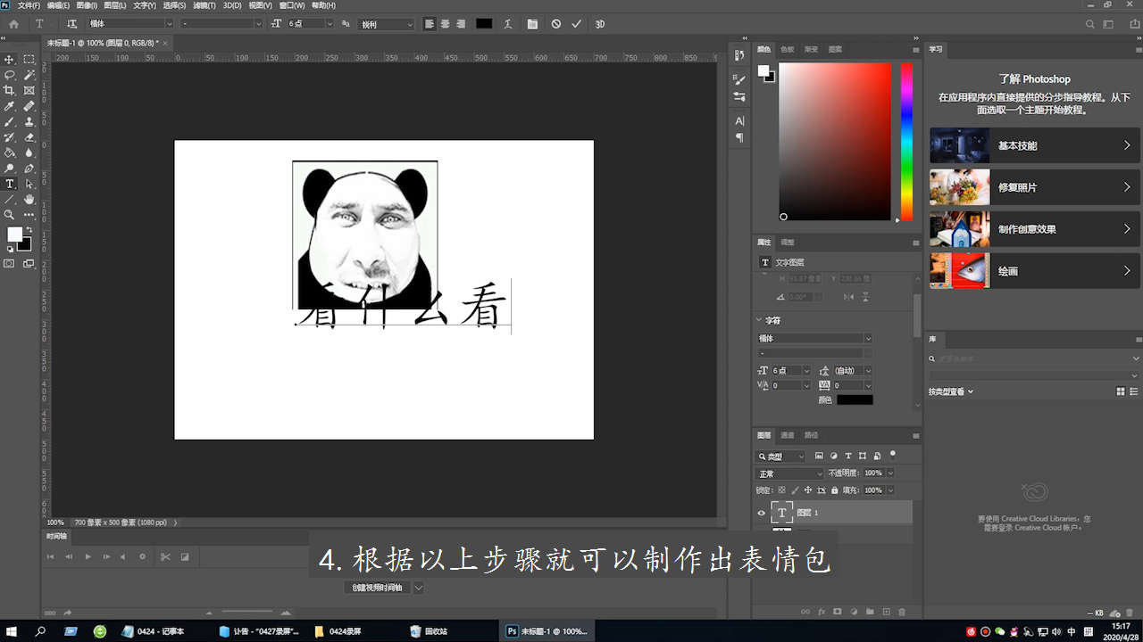Screen dimensions: 1143x642
Task: Open the 绘画 tutorial
Action: (1035, 271)
